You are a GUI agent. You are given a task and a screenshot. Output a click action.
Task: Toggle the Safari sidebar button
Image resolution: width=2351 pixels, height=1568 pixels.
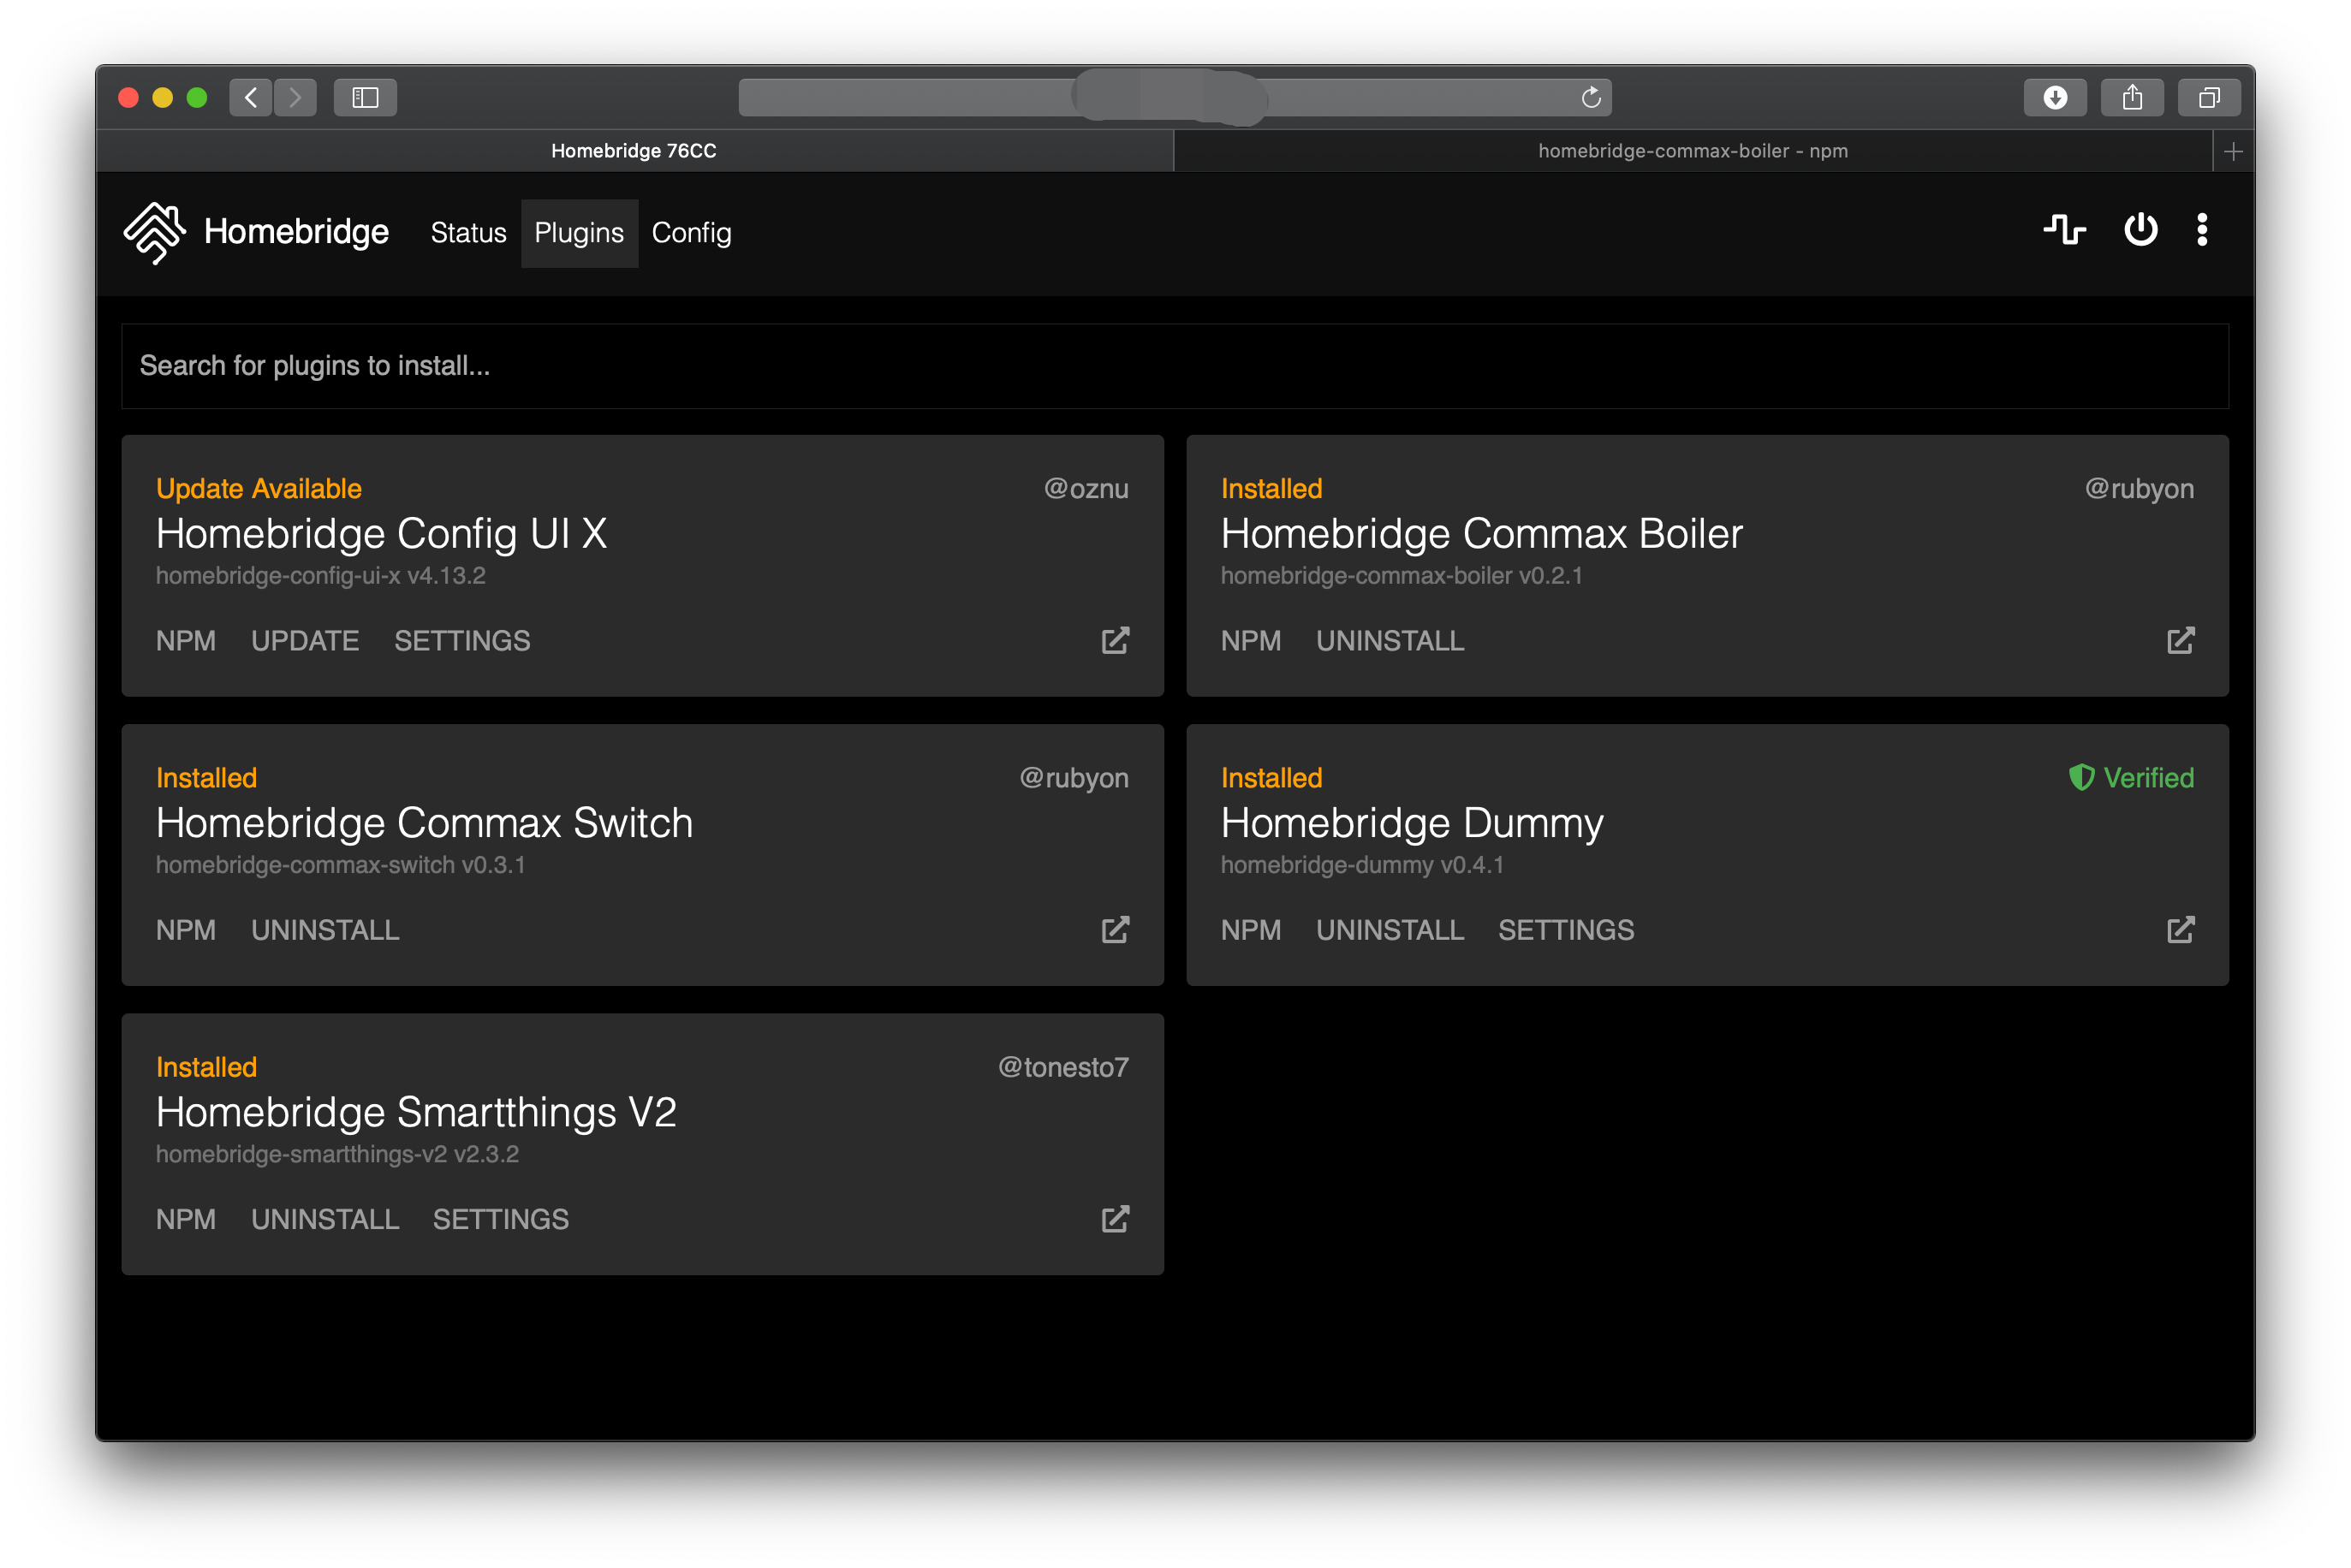[365, 98]
